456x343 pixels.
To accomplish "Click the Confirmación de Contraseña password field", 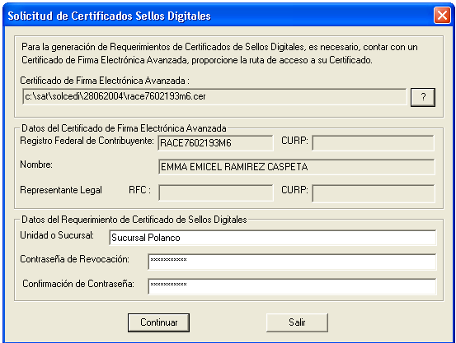I will 292,286.
